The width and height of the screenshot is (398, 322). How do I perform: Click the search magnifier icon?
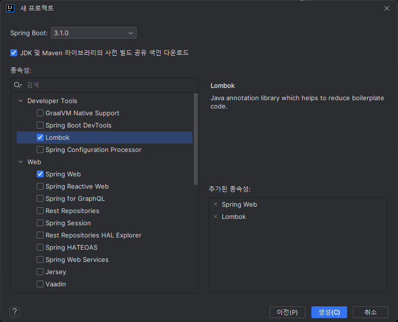tap(18, 85)
